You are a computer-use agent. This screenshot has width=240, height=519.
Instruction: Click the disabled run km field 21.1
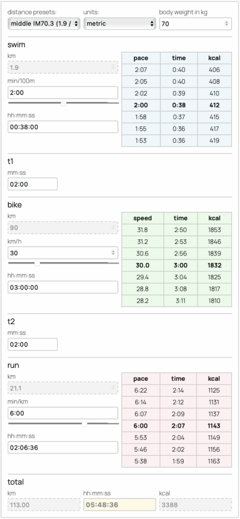tap(63, 388)
